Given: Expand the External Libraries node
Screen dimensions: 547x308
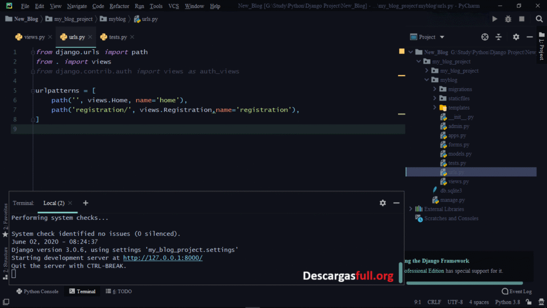Looking at the screenshot, I should pos(411,209).
